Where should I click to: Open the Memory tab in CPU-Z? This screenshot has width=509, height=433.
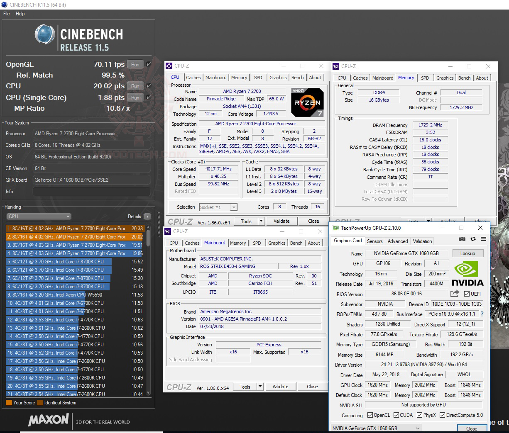point(239,77)
